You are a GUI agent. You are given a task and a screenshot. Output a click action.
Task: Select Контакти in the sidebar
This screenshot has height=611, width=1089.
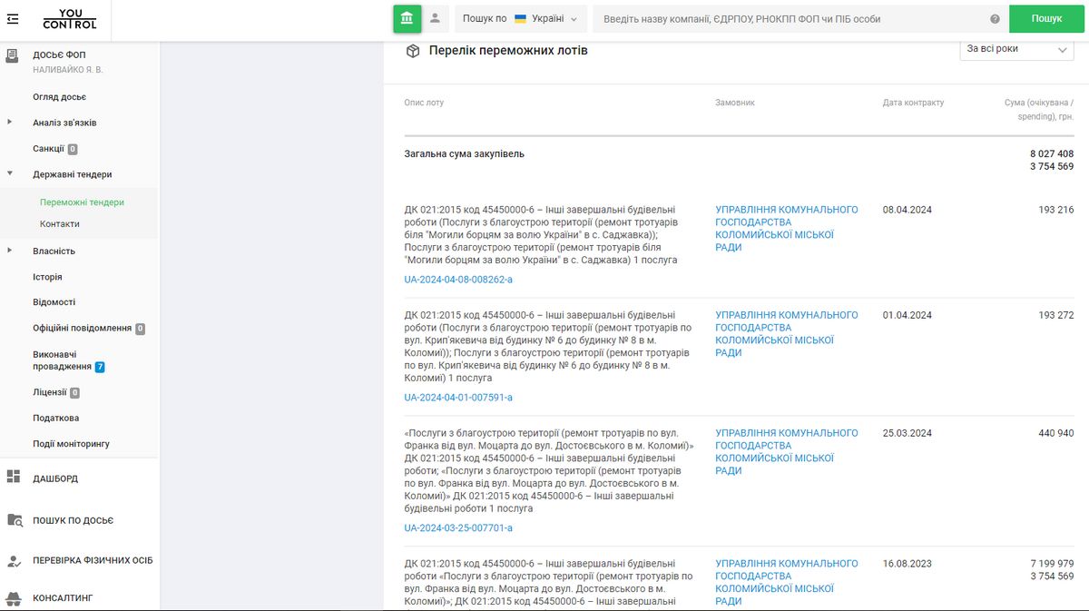point(60,224)
